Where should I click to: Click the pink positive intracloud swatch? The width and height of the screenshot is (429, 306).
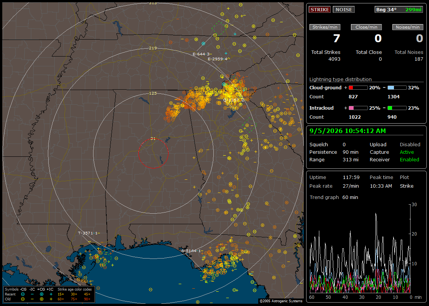click(358, 108)
